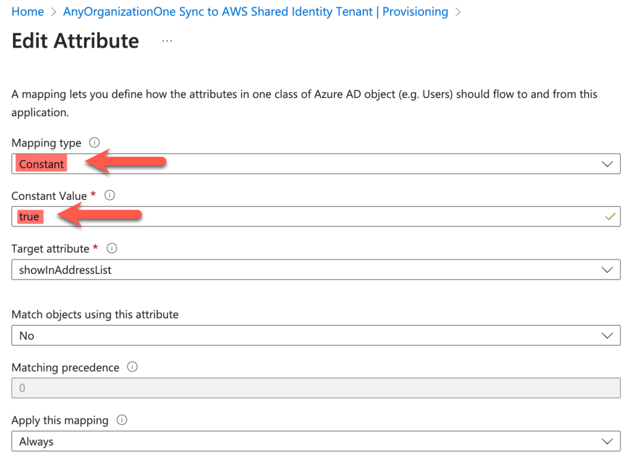Click the green validation checkmark
This screenshot has height=472, width=633.
point(610,217)
